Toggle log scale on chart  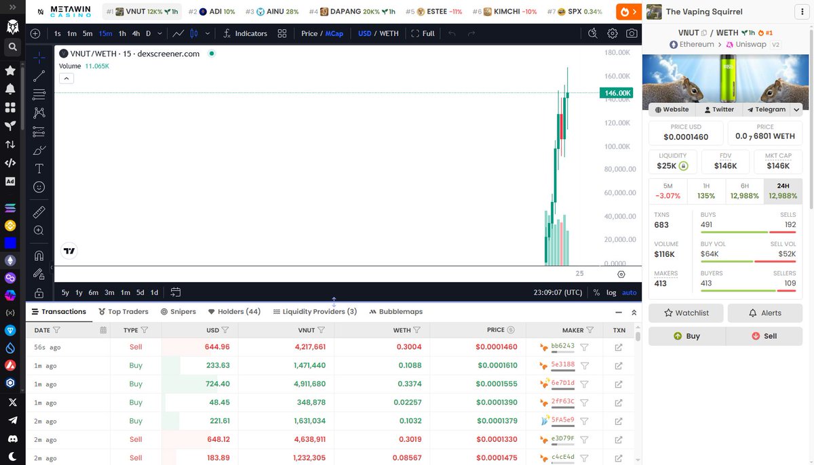(611, 293)
